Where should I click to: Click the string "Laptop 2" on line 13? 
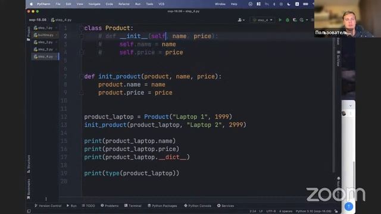(204, 125)
